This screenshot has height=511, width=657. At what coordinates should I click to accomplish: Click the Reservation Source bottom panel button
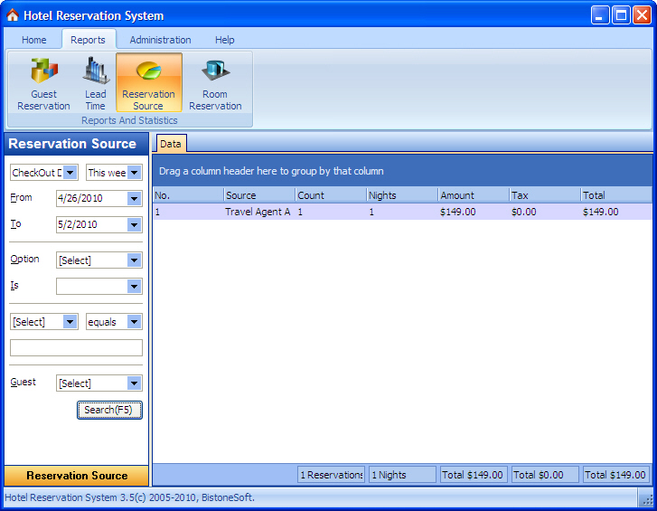click(x=77, y=476)
